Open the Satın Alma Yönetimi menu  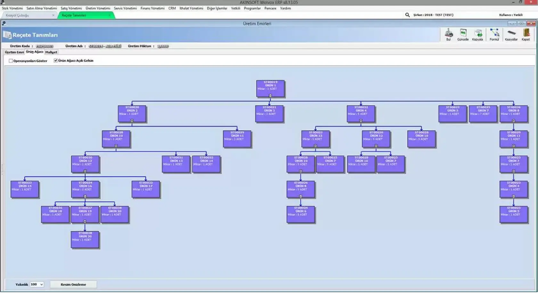coord(42,8)
